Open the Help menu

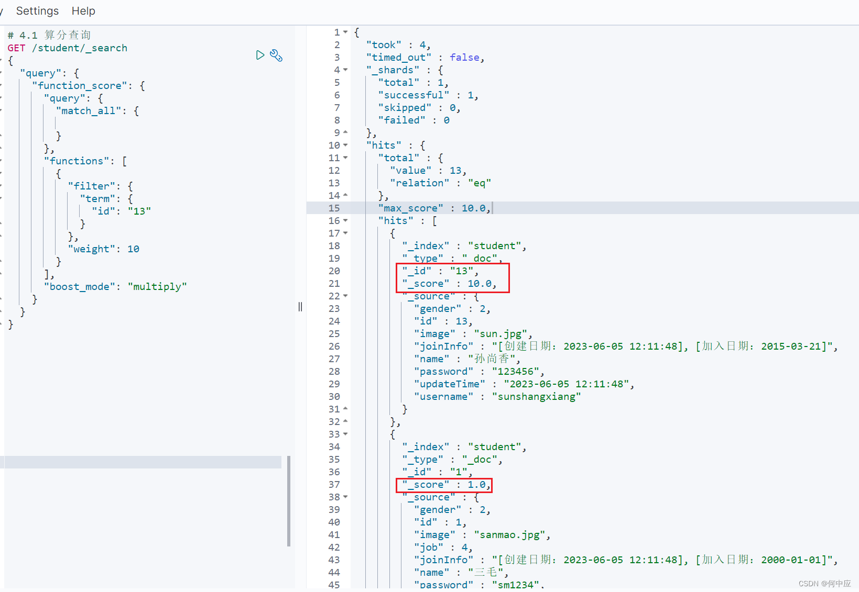tap(83, 11)
